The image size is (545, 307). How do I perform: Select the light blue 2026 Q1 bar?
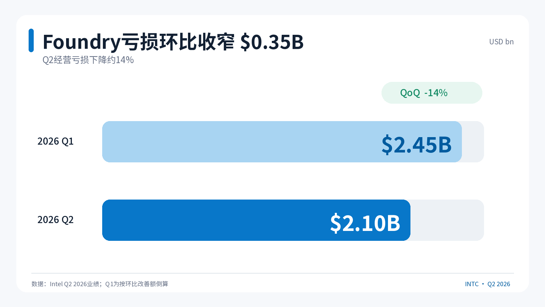(x=282, y=142)
